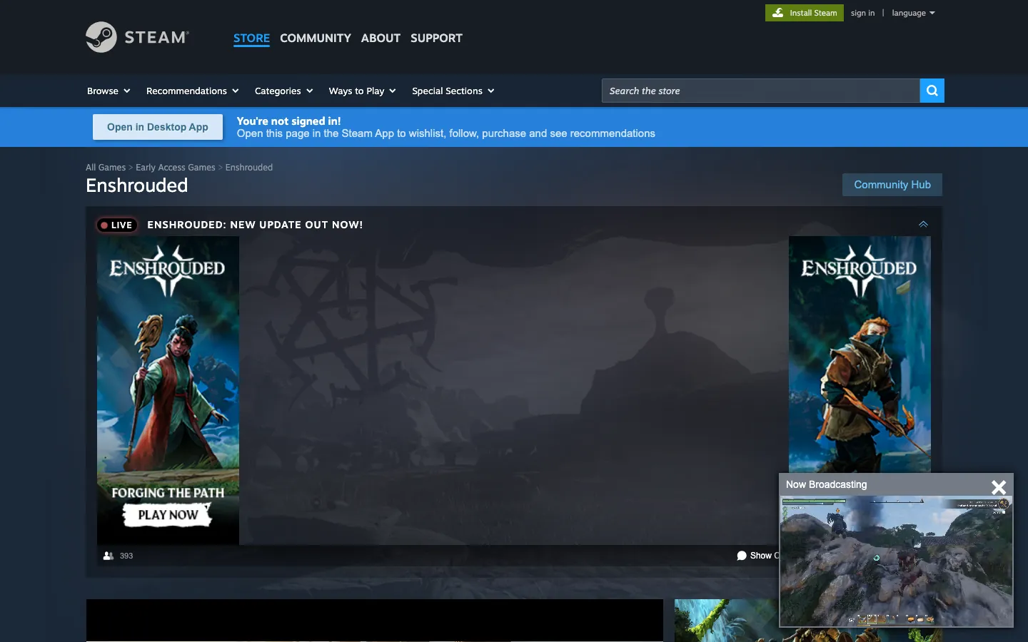Click the Enshrouded breadcrumb link
1028x642 pixels.
pos(249,168)
